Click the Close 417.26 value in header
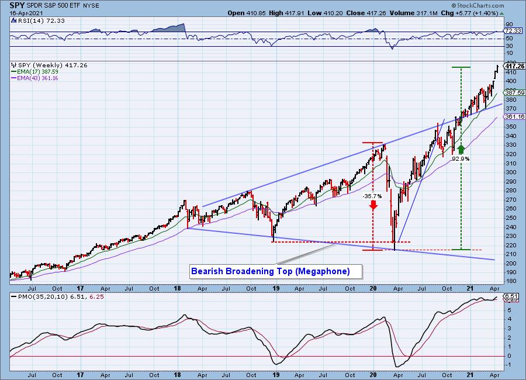The height and width of the screenshot is (380, 526). [x=366, y=13]
